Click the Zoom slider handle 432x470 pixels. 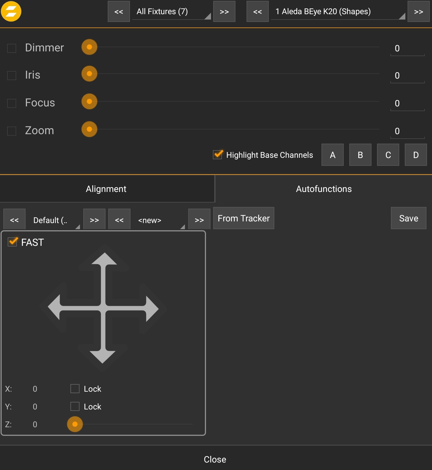click(89, 129)
